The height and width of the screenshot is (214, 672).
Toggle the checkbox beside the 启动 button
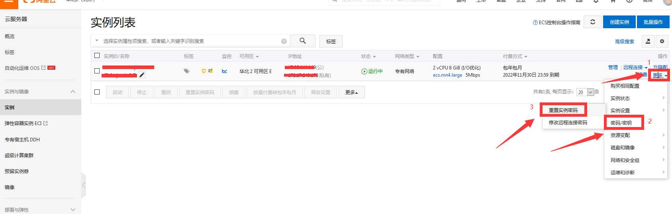(x=97, y=92)
